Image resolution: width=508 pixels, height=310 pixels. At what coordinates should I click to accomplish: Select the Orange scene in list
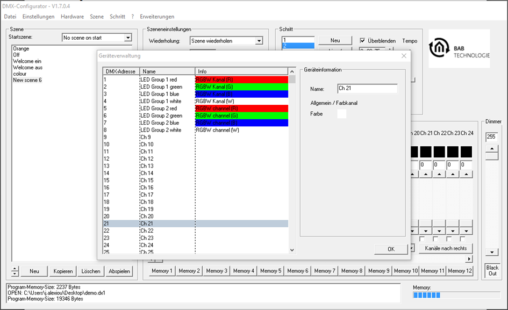[21, 48]
